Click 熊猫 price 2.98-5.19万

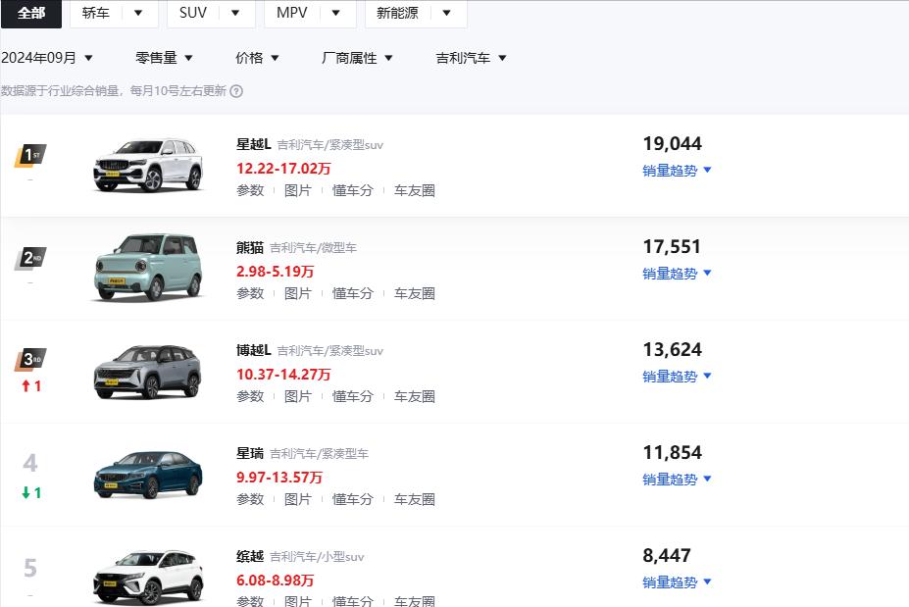pos(275,272)
